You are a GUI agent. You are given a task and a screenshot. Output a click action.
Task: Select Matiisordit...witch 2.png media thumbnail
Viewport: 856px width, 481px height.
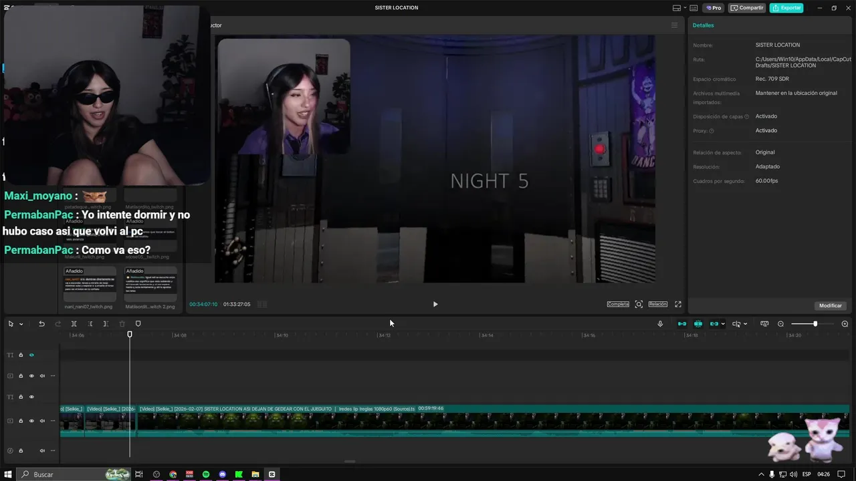tap(151, 285)
